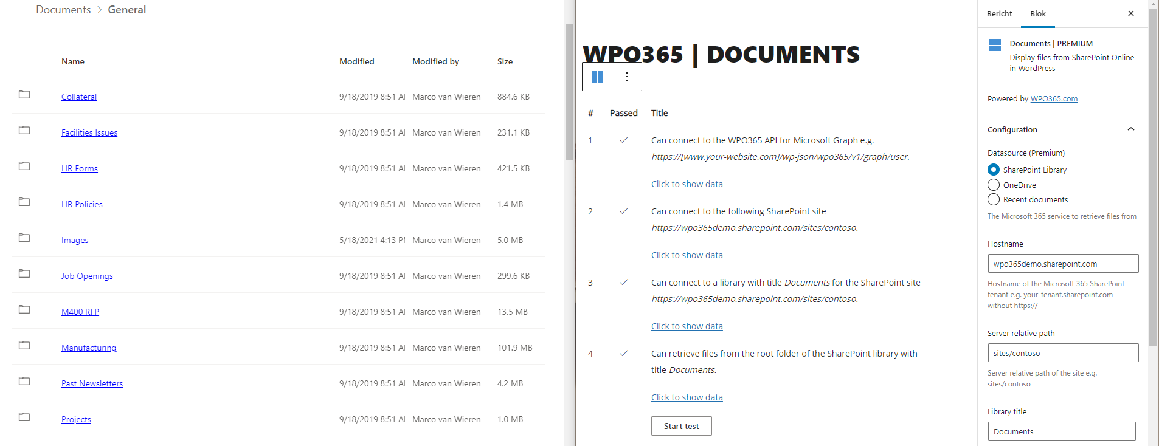Open the HR Policies folder
Viewport: 1159px width, 446px height.
[x=82, y=204]
